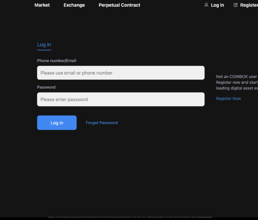
Task: Click the header Log in text link
Action: click(x=217, y=5)
